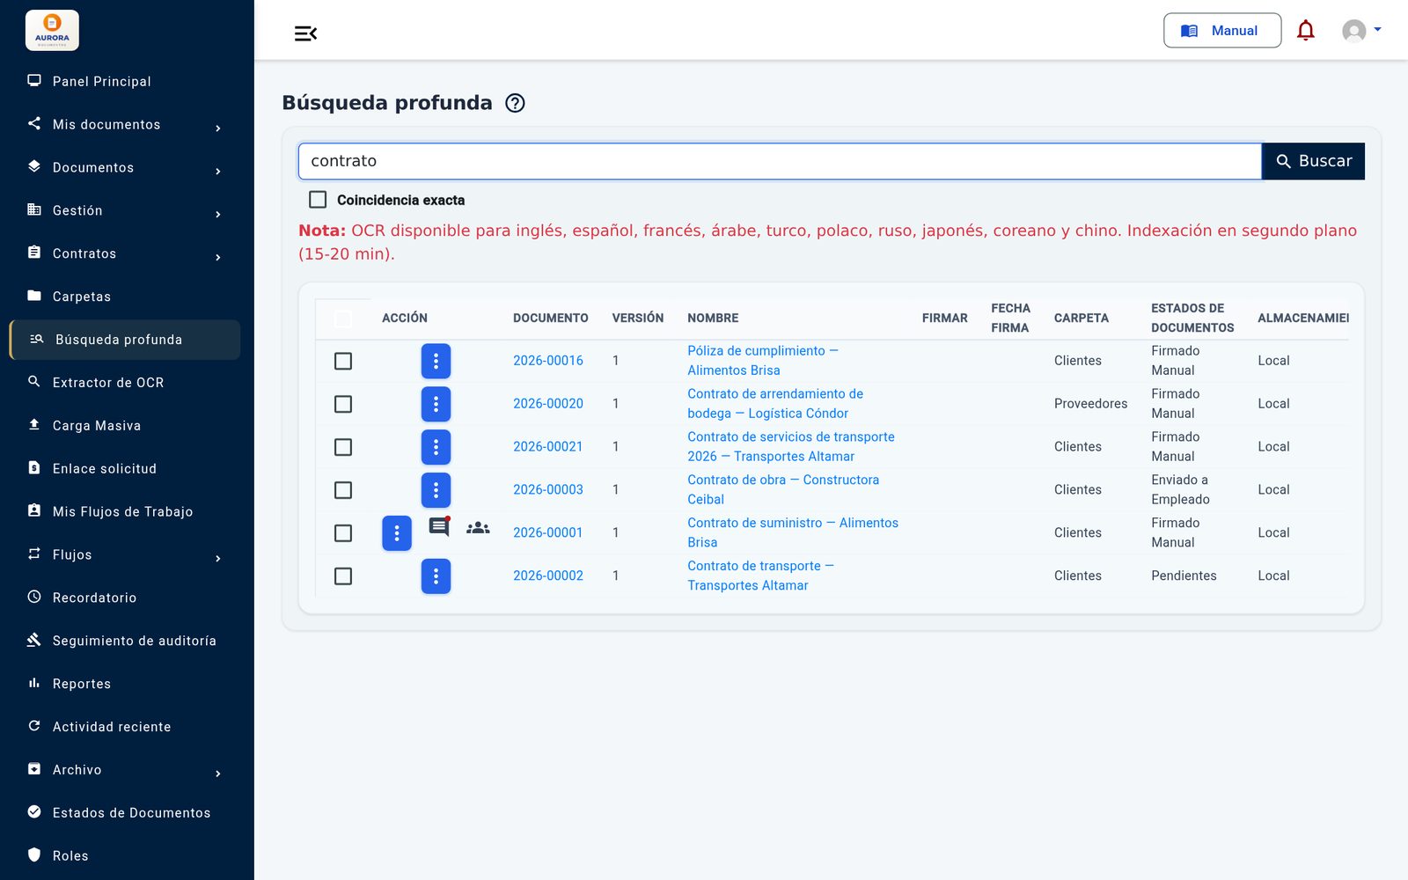Open the Manual button

click(1222, 31)
